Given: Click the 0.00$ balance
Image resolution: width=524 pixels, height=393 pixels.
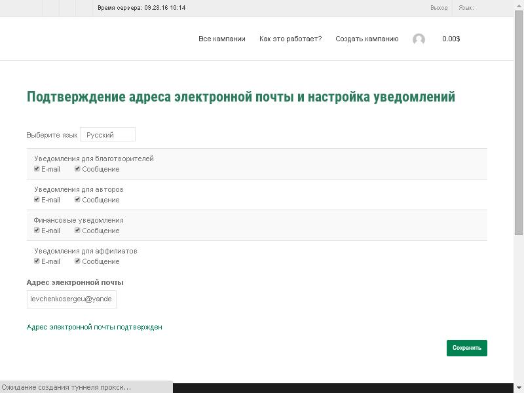Looking at the screenshot, I should tap(451, 39).
